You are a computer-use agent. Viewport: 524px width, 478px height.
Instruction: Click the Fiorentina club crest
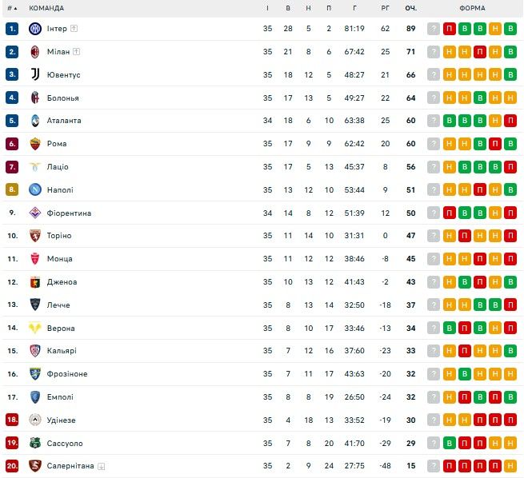coord(35,213)
